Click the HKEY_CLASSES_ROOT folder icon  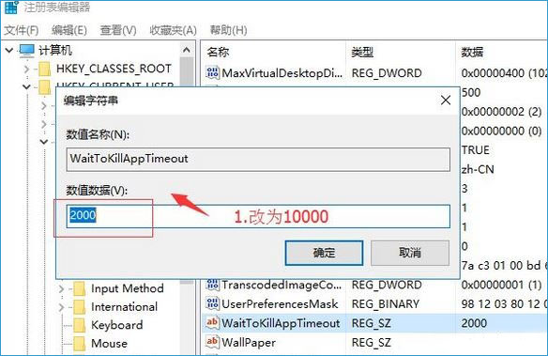click(x=45, y=70)
